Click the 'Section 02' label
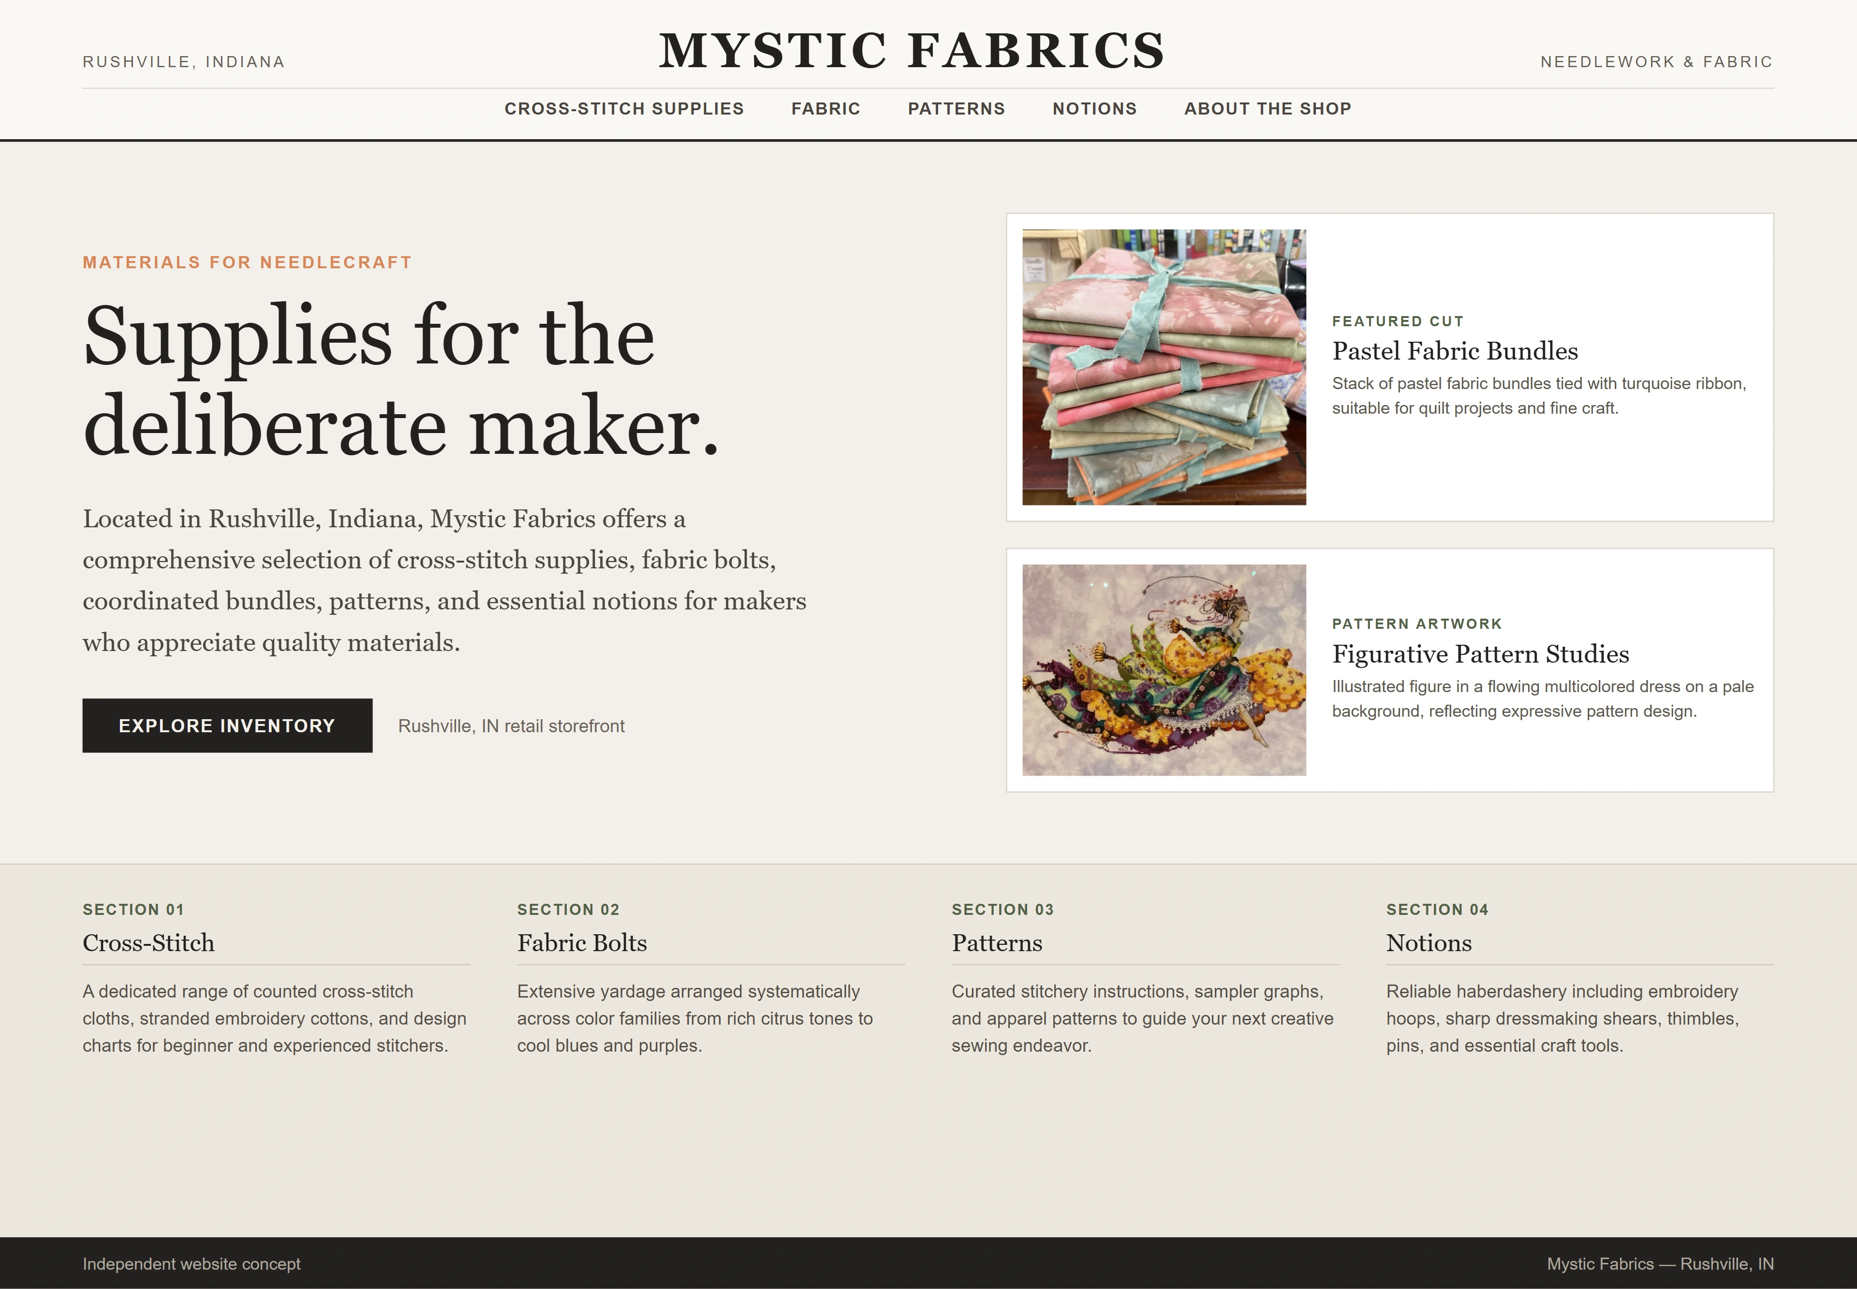Screen dimensions: 1857x1289 [568, 910]
